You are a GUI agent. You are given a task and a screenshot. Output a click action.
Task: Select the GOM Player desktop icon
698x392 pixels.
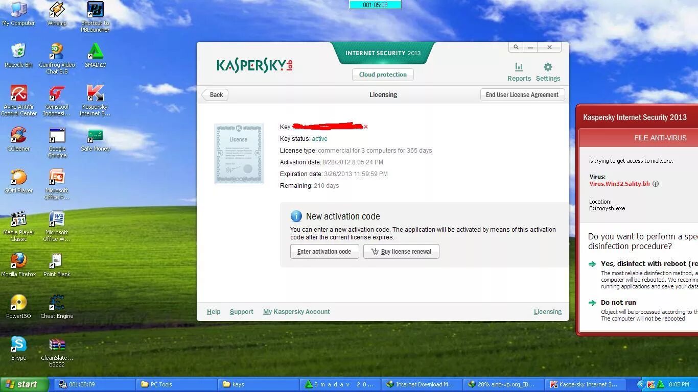18,181
